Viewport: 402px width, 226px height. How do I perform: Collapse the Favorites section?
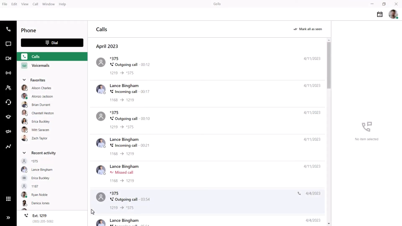(24, 80)
